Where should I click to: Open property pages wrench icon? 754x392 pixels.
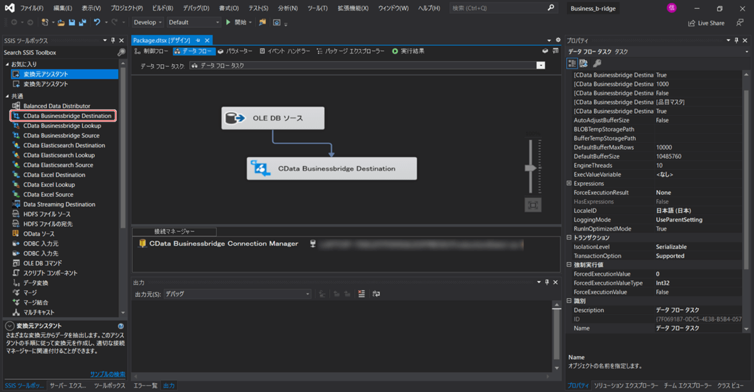coord(597,63)
